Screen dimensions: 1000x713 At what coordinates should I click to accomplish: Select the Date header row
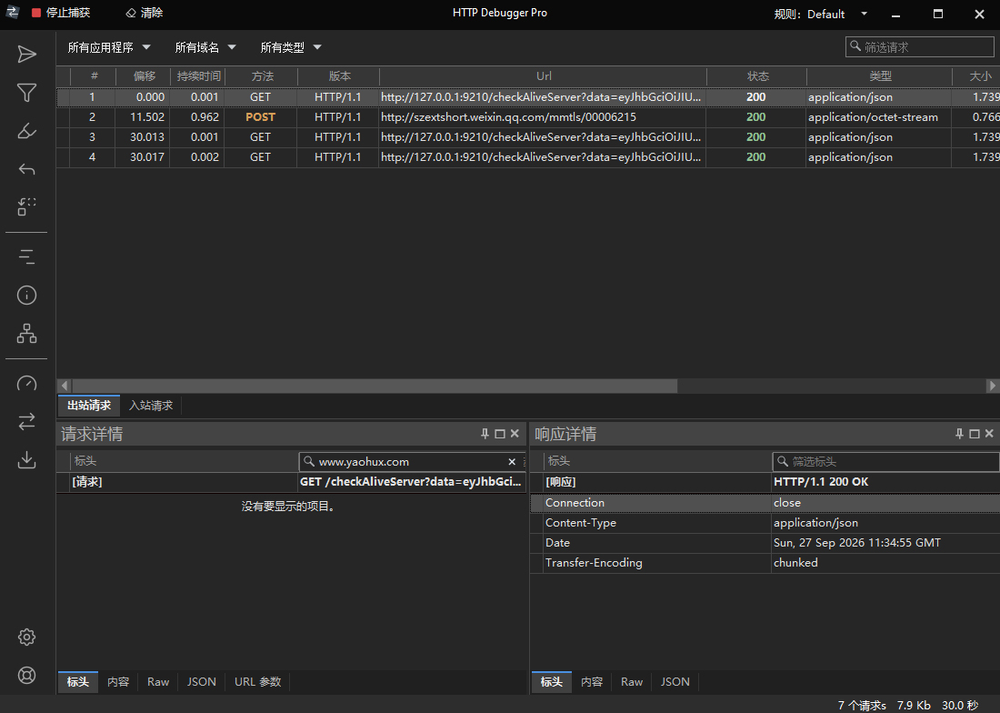tap(765, 543)
